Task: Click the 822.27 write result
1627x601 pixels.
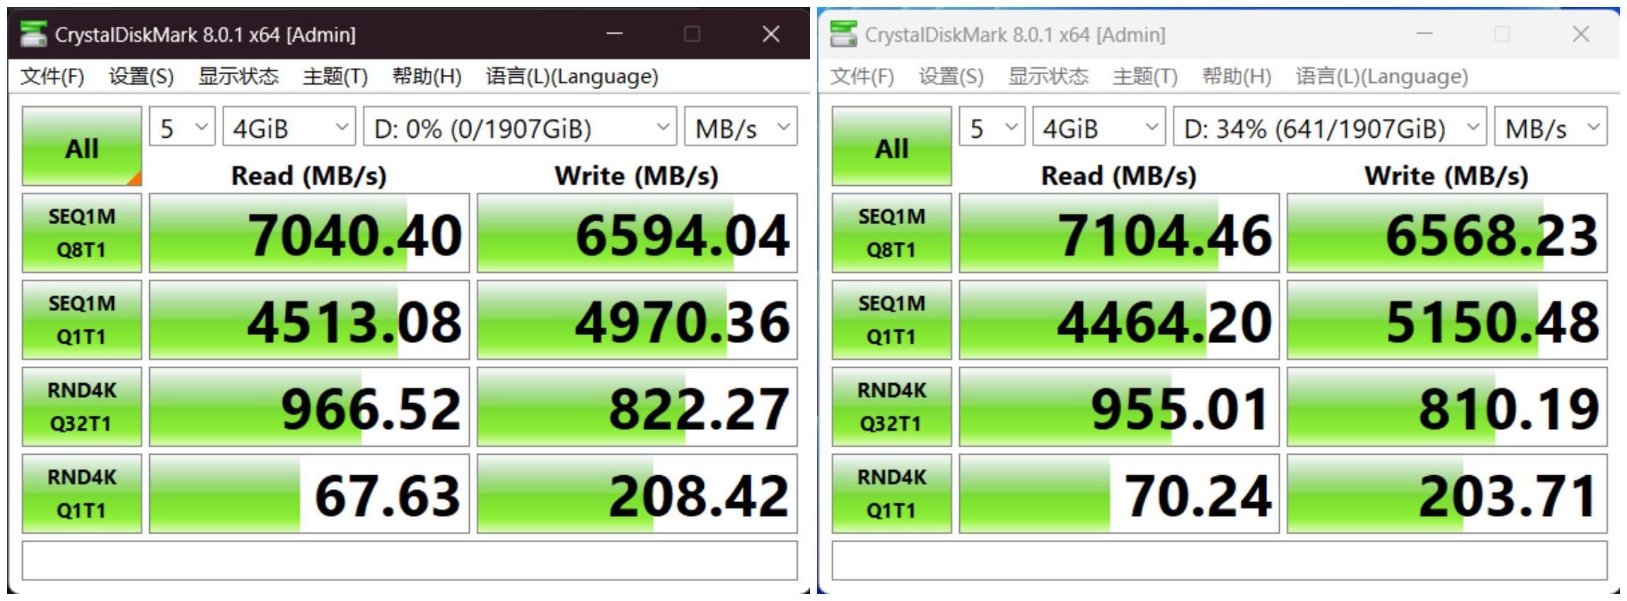Action: pyautogui.click(x=637, y=407)
